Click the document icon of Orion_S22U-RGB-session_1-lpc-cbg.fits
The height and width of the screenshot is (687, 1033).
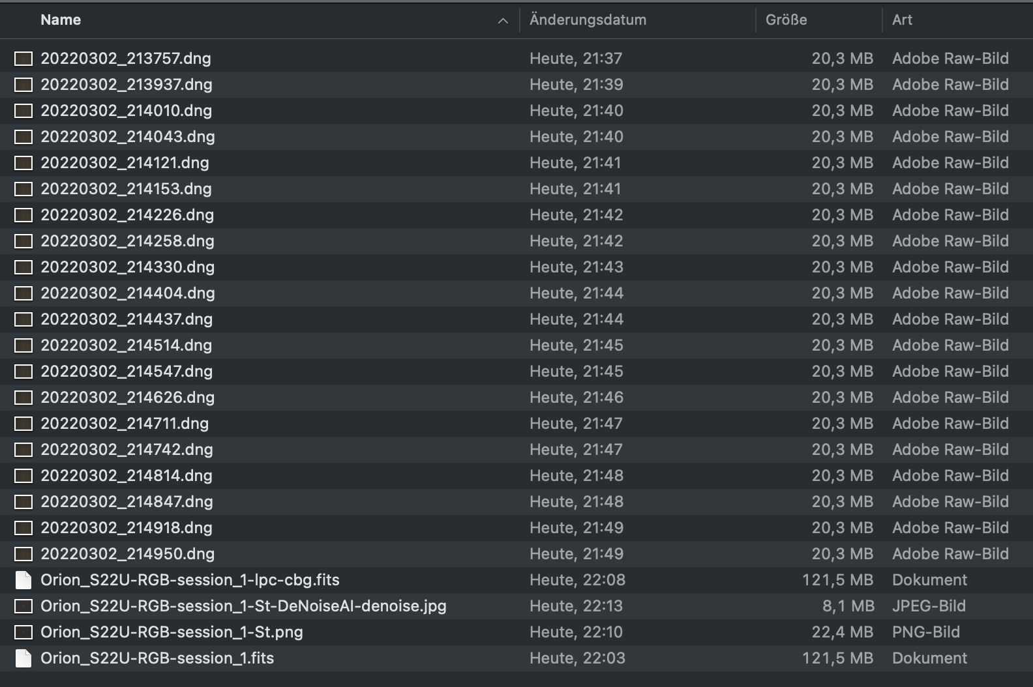(23, 580)
